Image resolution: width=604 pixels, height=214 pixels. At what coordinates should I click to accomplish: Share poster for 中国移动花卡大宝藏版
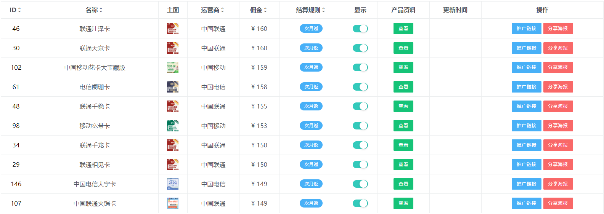click(558, 67)
